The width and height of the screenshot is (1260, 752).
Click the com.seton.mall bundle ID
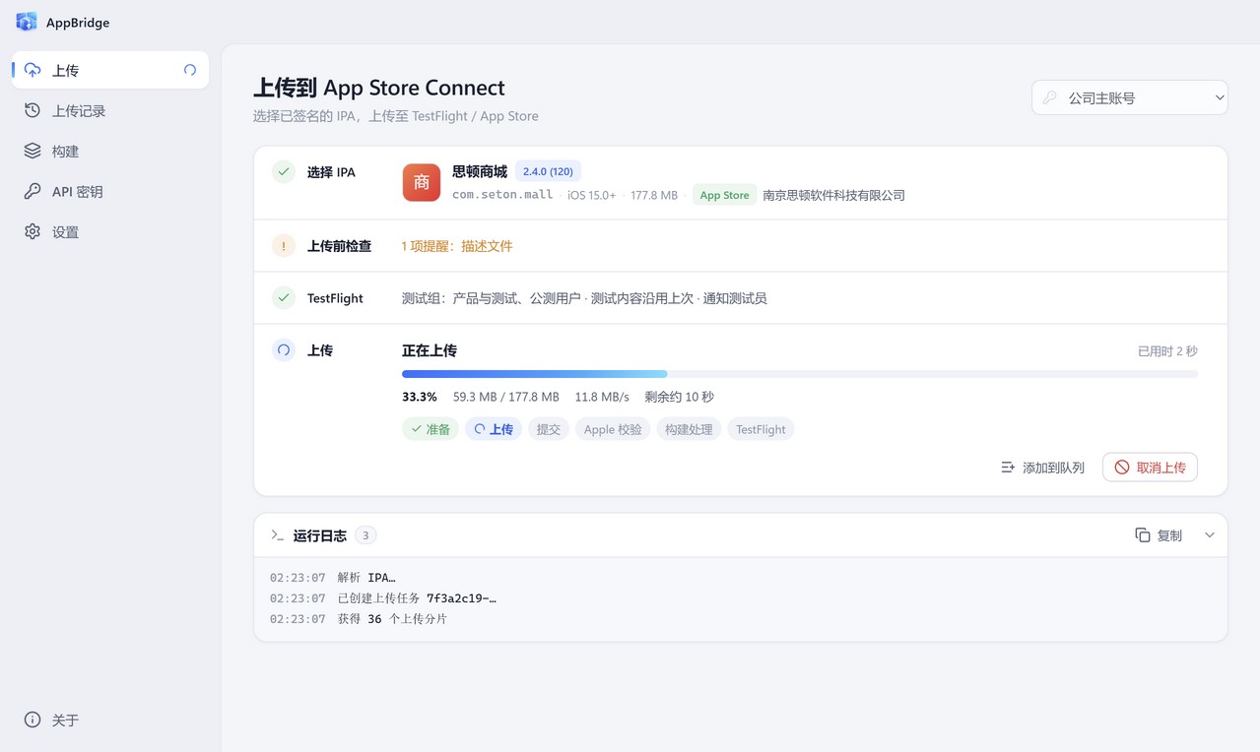coord(502,195)
